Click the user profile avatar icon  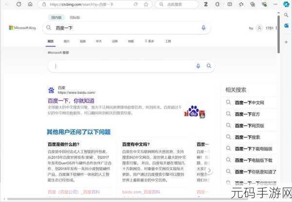[259, 28]
